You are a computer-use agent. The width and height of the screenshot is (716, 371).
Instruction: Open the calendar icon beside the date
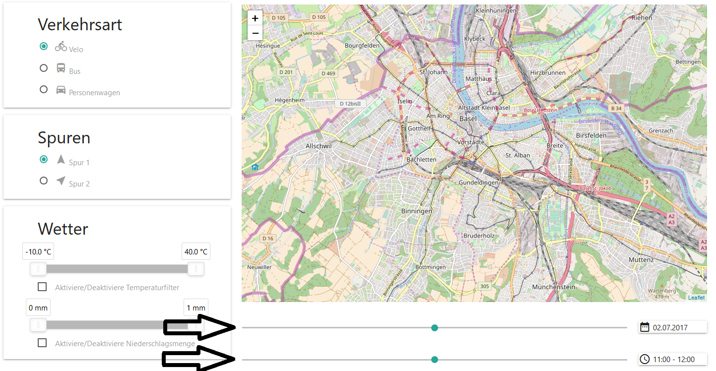click(x=645, y=327)
